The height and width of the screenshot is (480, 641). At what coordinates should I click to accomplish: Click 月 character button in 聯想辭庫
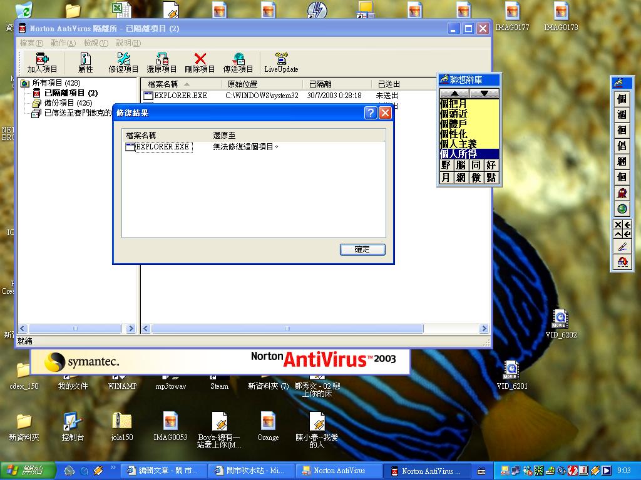pos(446,177)
